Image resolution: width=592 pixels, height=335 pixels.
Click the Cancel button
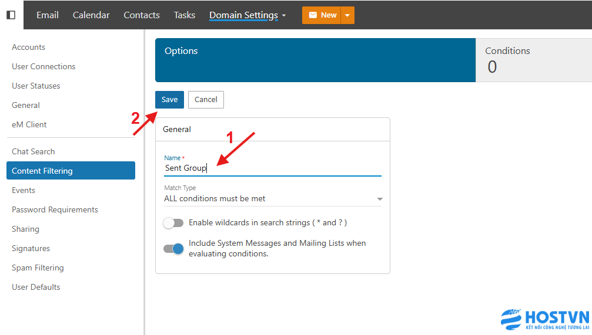206,100
